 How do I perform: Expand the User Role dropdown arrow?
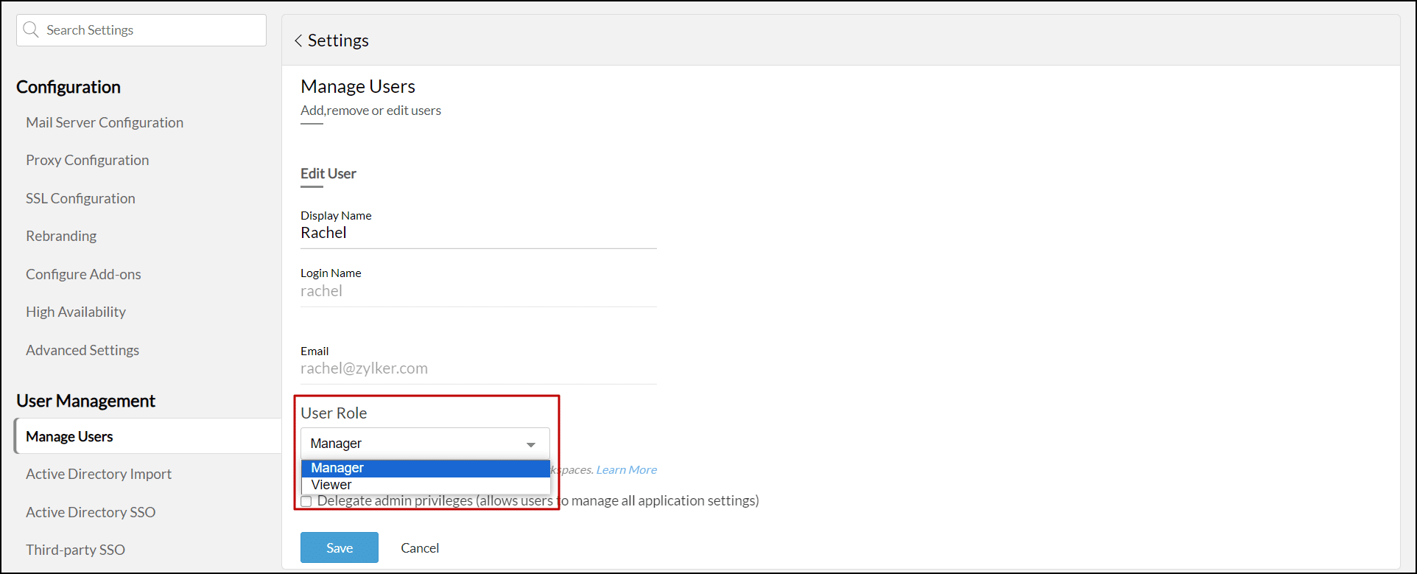point(530,444)
